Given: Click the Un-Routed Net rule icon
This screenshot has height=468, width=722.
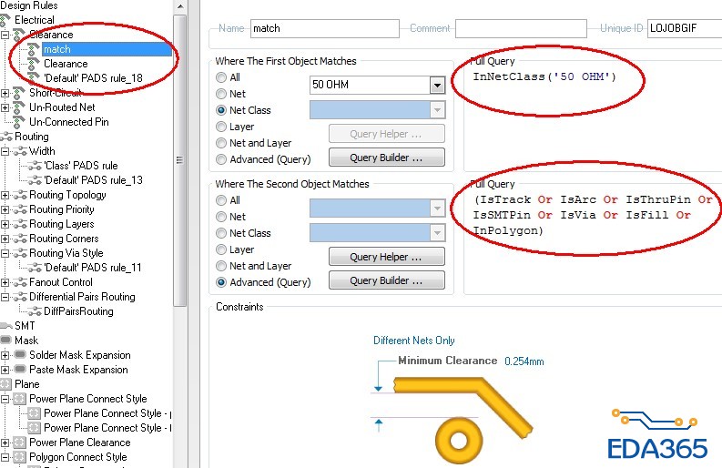Looking at the screenshot, I should click(x=19, y=107).
